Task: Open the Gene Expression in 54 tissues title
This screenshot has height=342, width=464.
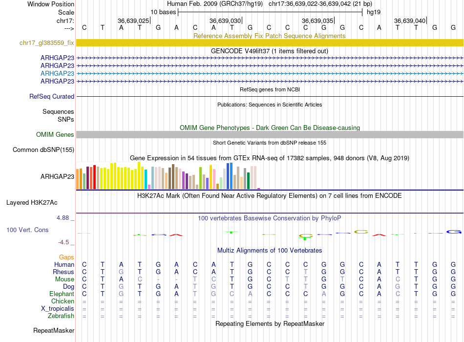Action: [x=269, y=158]
